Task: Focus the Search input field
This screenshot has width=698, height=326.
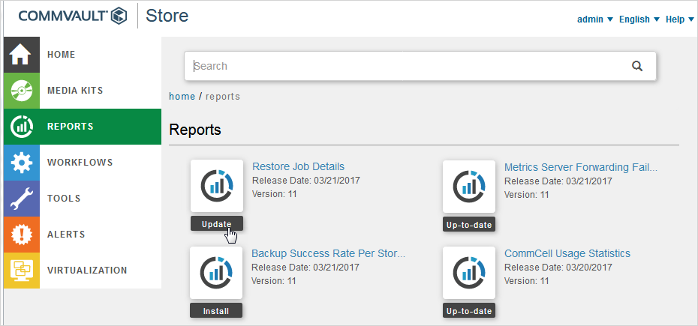Action: [x=405, y=66]
